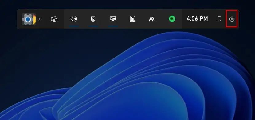Open the Game Bar home app icon
255x120 pixels.
point(29,19)
